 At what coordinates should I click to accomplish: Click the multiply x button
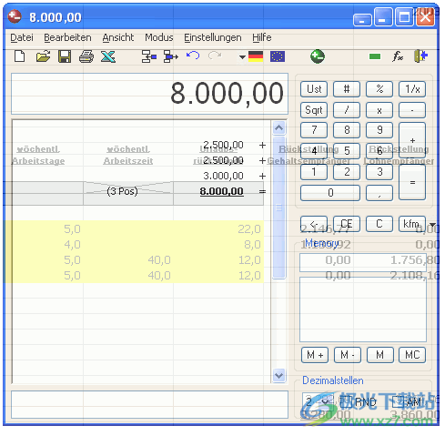(379, 110)
